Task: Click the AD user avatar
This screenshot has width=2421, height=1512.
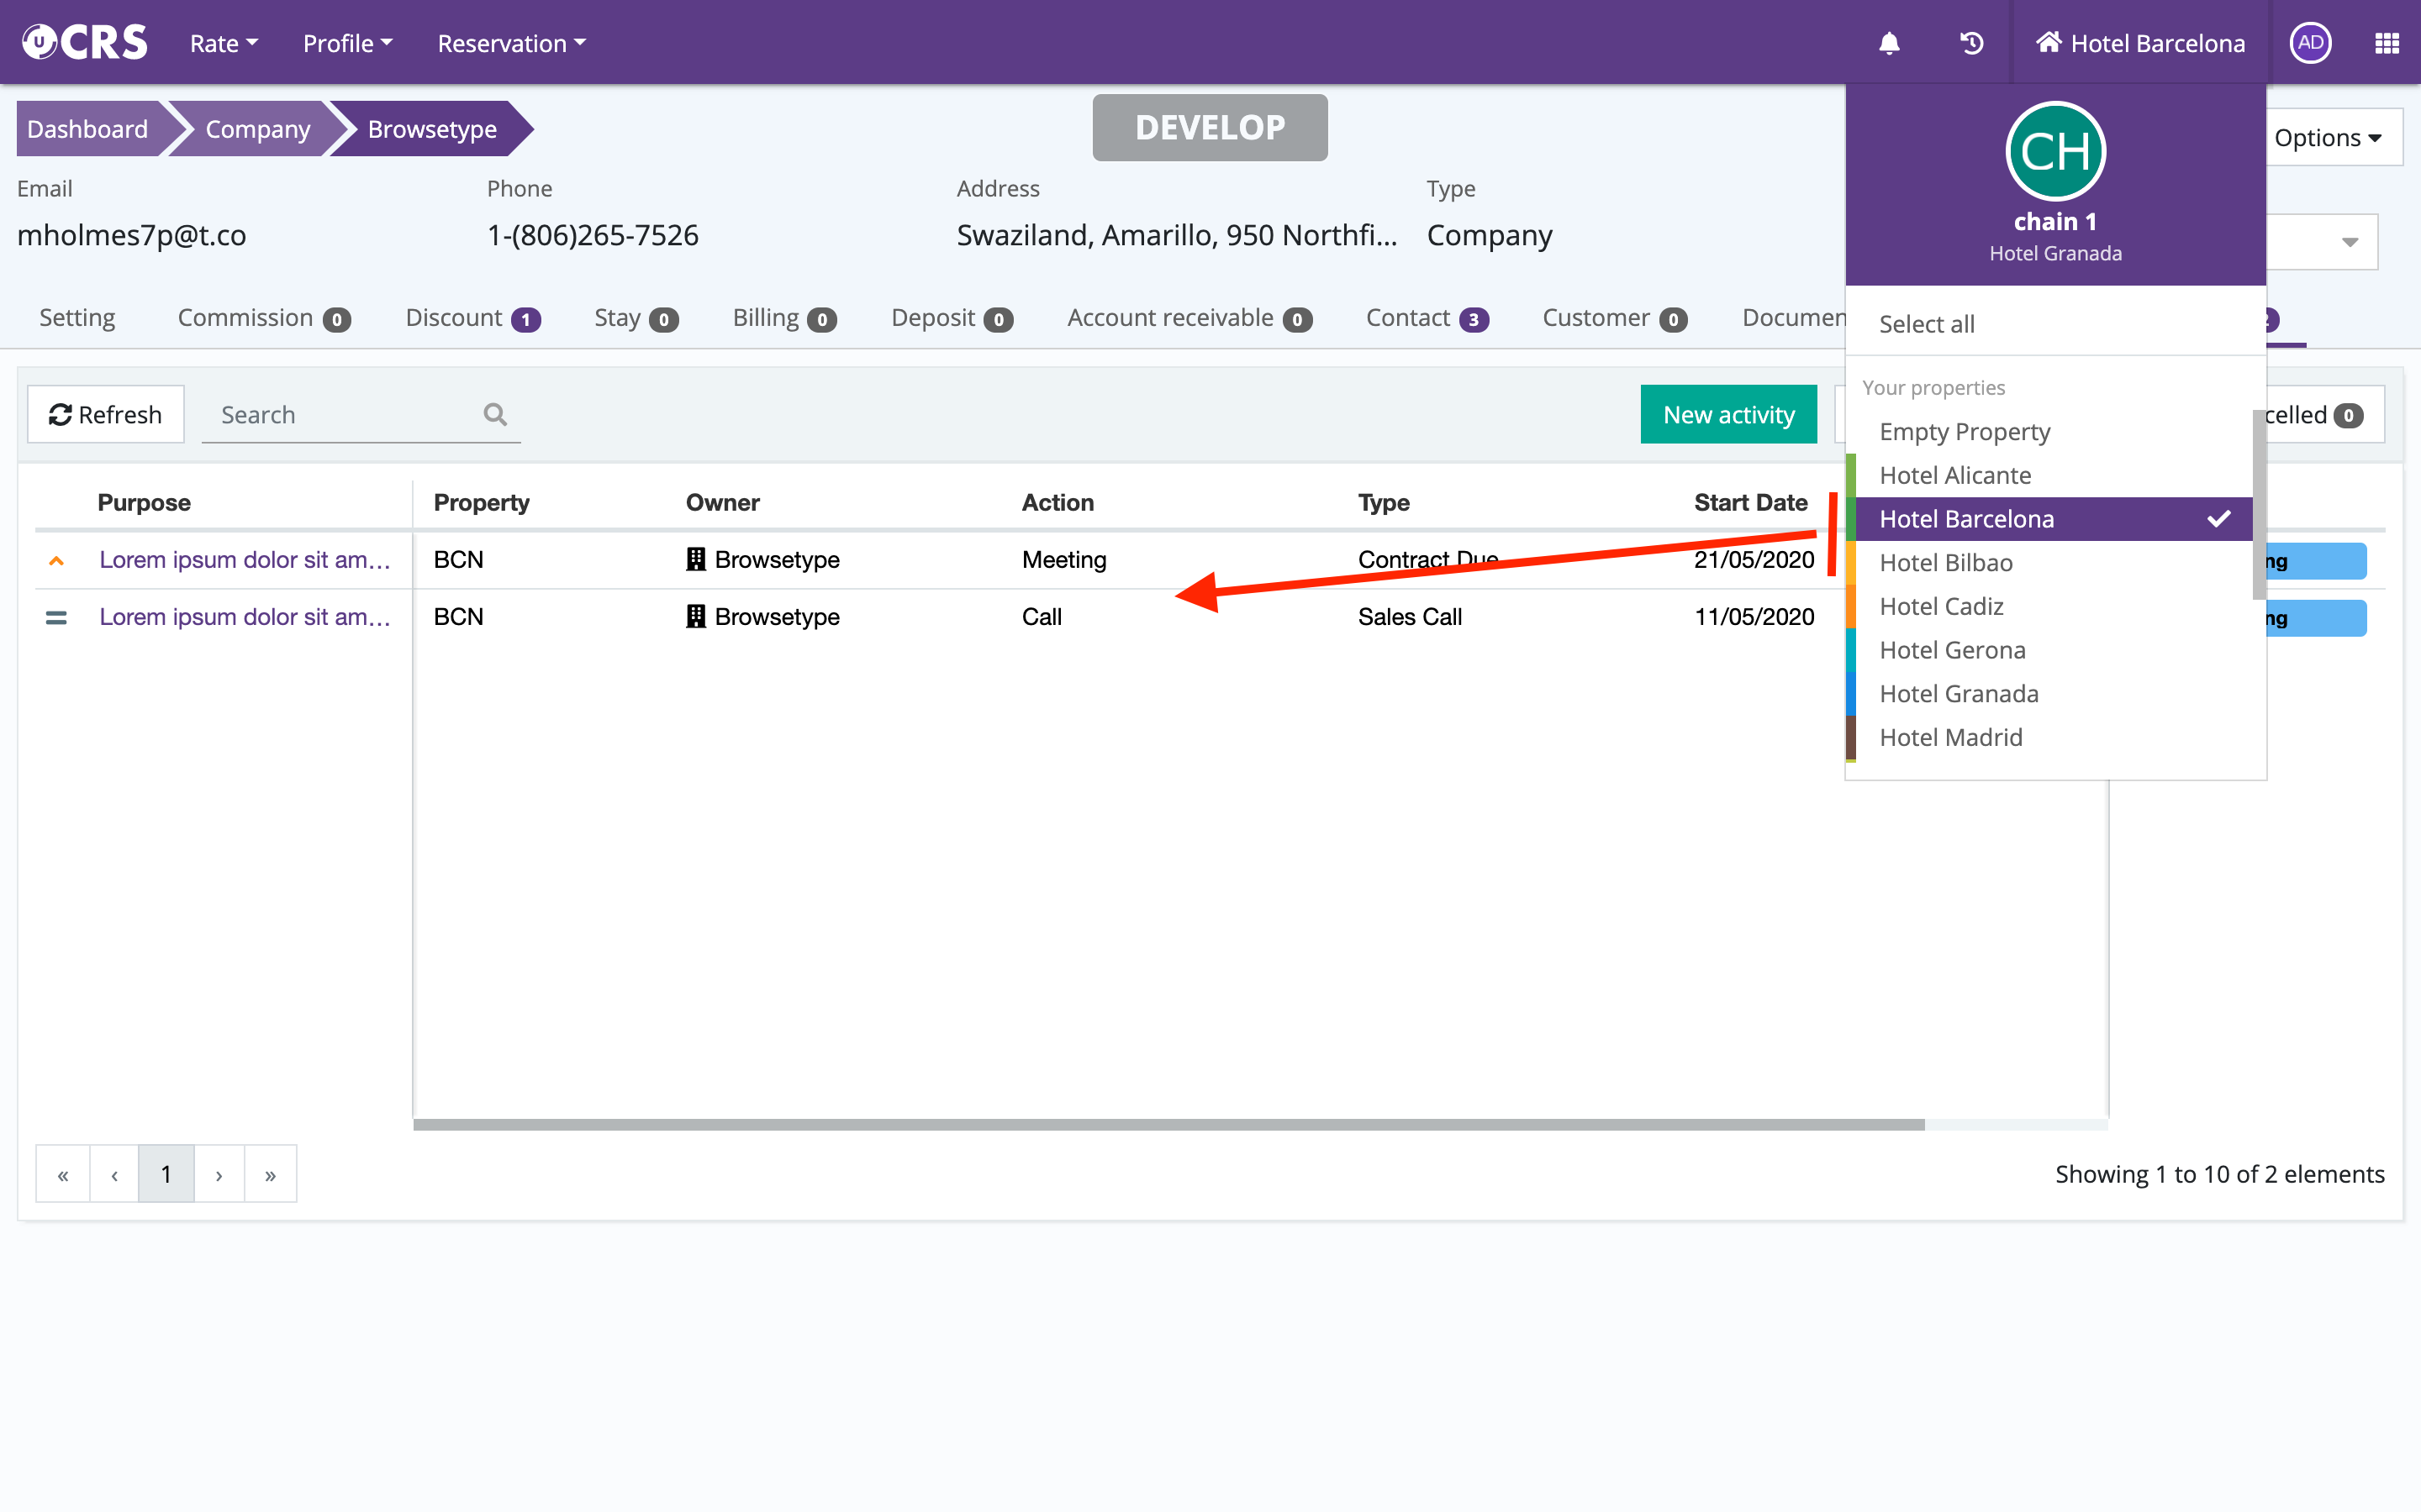Action: coord(2310,43)
